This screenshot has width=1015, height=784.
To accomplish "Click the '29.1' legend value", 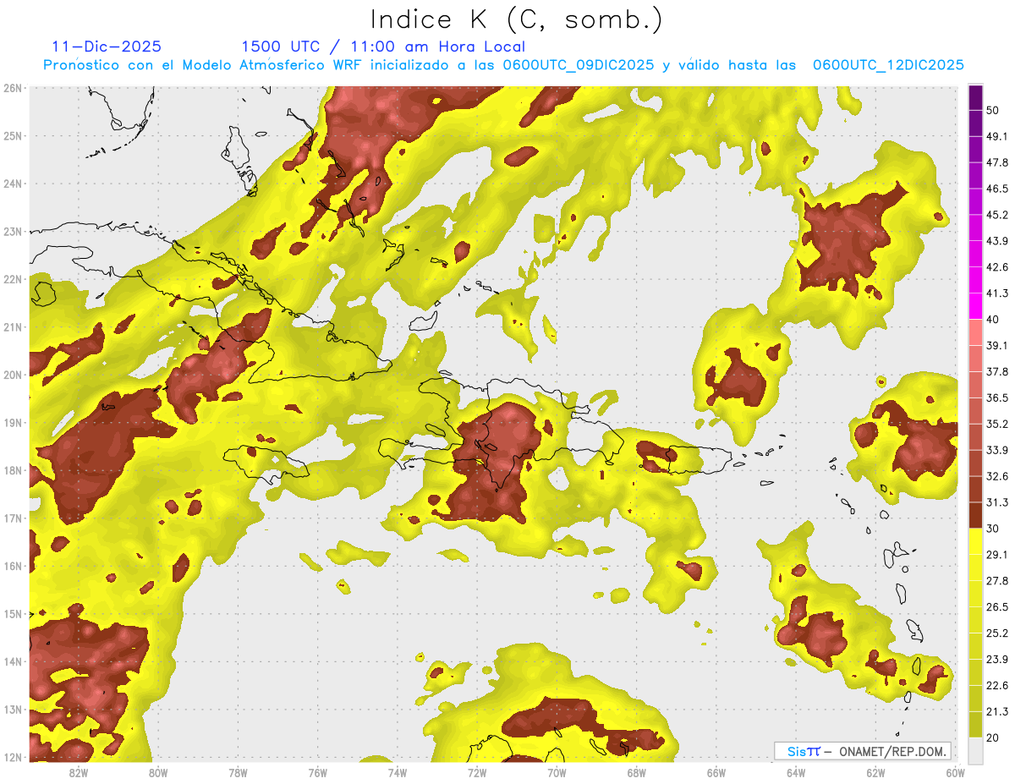I will (997, 555).
